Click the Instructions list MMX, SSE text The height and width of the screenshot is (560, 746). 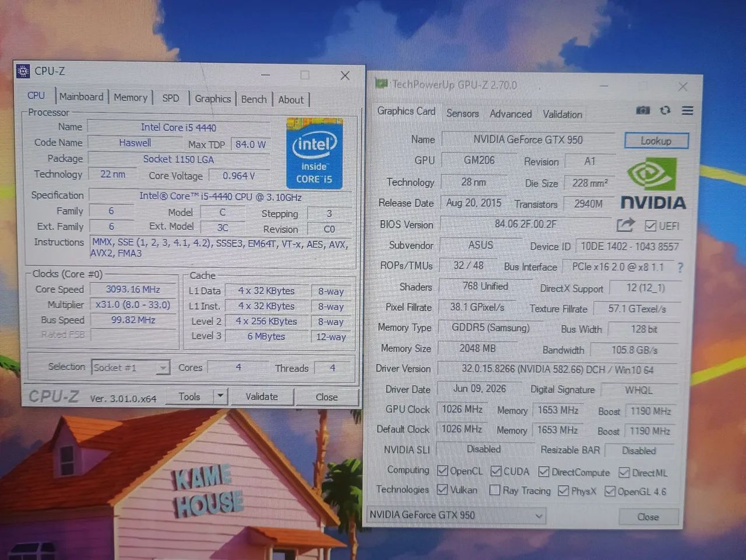coord(220,248)
